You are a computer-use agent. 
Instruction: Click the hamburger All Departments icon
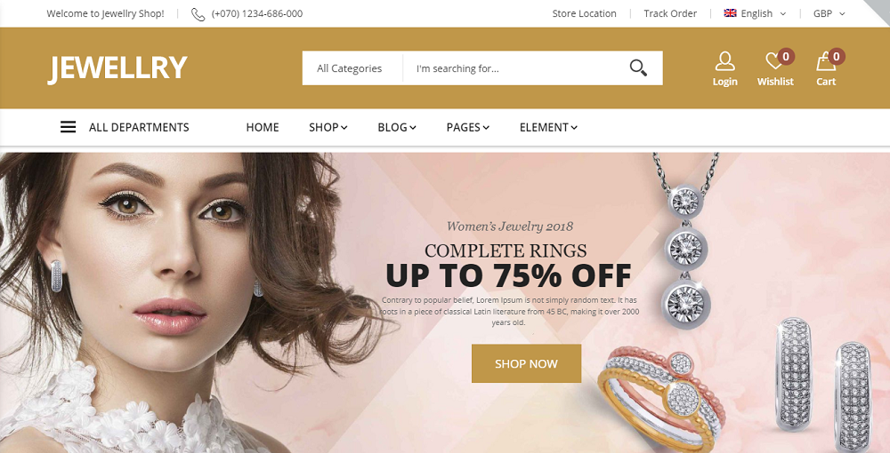pyautogui.click(x=69, y=127)
